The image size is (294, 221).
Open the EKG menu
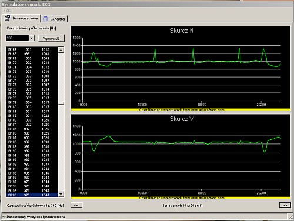[7, 11]
